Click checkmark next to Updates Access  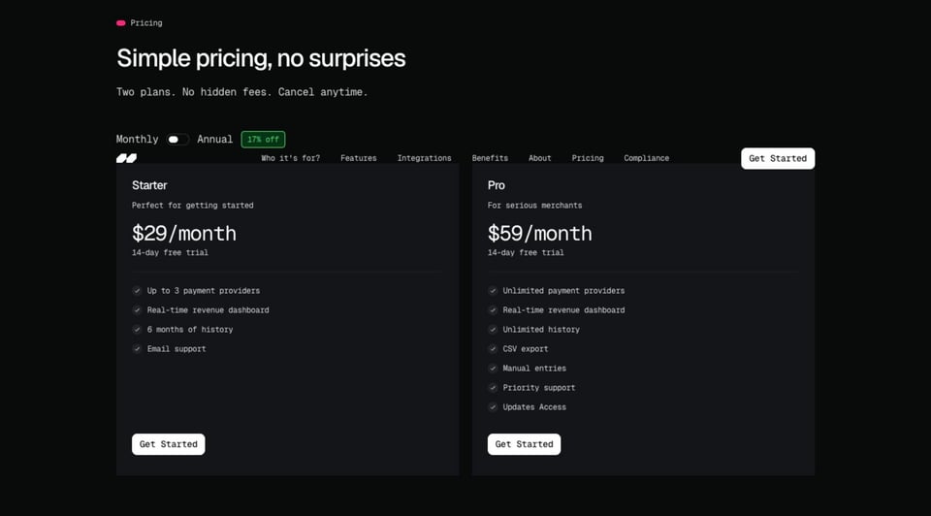tap(493, 407)
